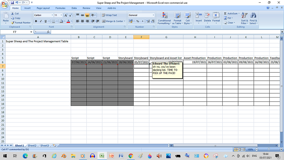Save the workbook from Quick Access Toolbar

click(x=12, y=3)
